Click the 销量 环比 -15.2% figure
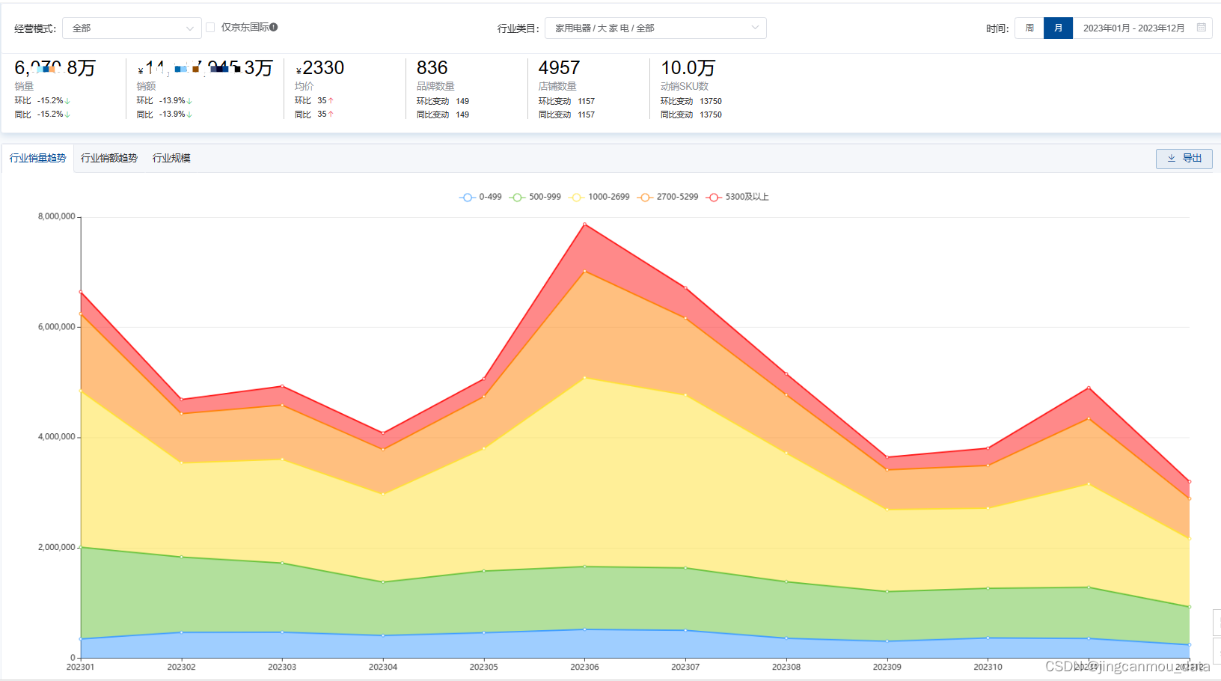This screenshot has width=1221, height=681. pos(50,100)
